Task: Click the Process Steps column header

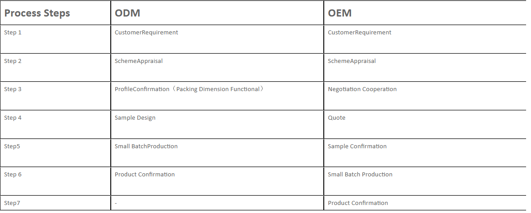Action: [37, 13]
